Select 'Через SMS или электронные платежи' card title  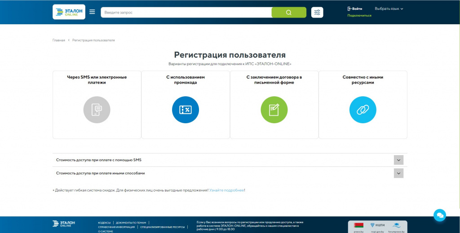pyautogui.click(x=97, y=80)
